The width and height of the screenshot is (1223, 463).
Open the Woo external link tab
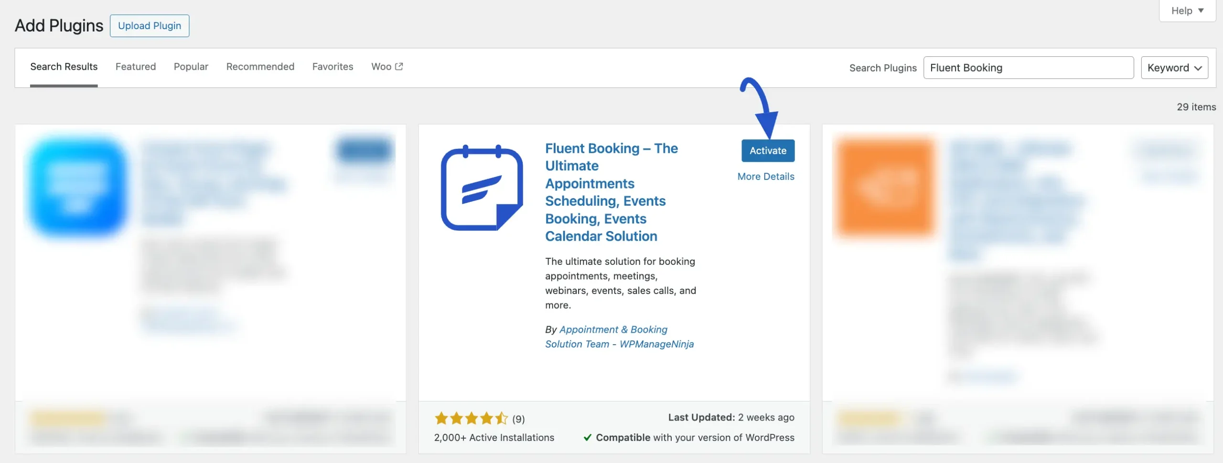[x=387, y=67]
